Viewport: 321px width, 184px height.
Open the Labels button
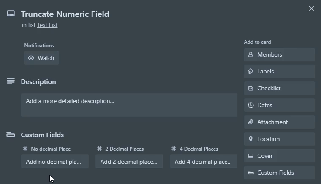point(280,71)
